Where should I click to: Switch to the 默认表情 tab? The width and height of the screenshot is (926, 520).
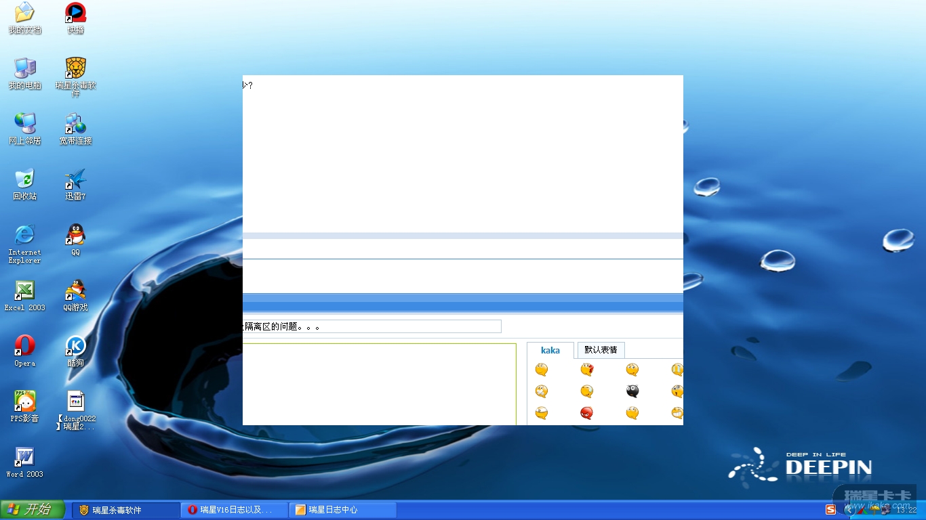tap(601, 350)
